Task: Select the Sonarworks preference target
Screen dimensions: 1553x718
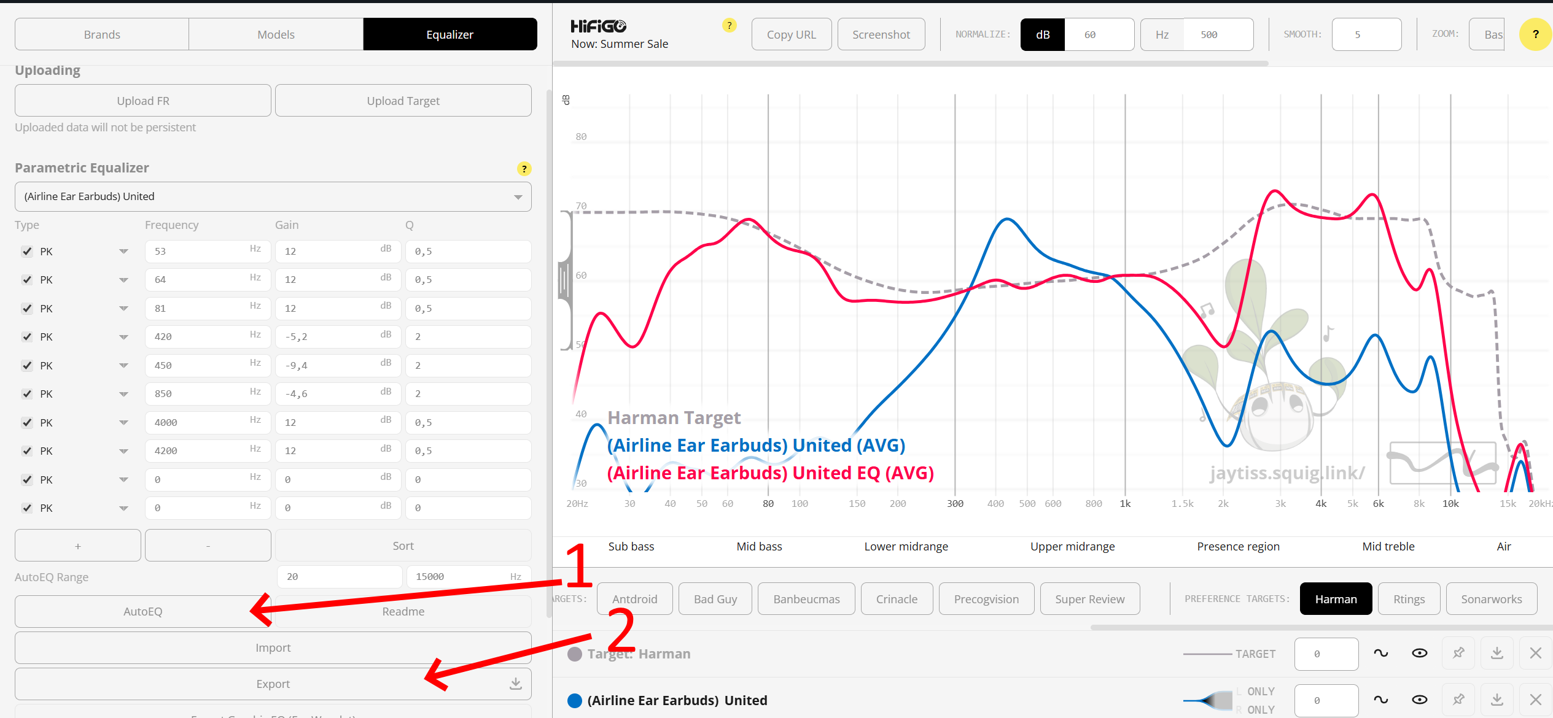Action: click(1492, 599)
